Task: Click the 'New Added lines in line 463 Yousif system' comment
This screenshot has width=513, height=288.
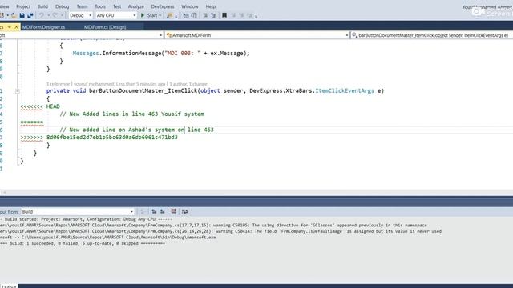Action: (131, 114)
